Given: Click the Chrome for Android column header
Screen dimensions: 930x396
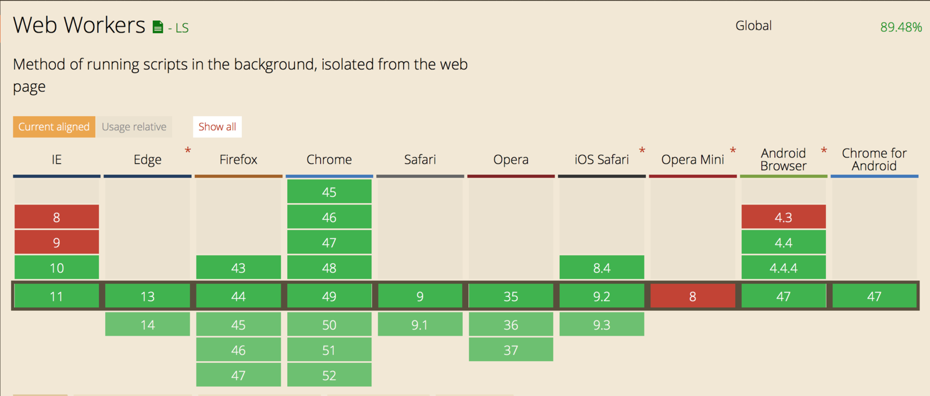Looking at the screenshot, I should (874, 160).
